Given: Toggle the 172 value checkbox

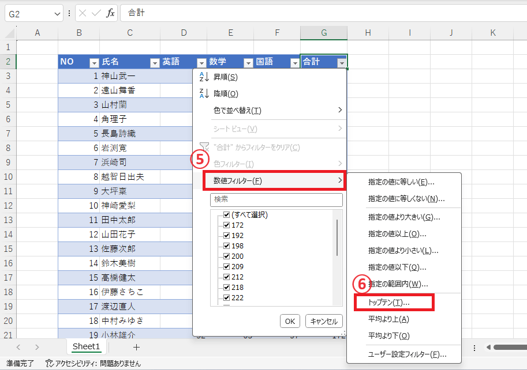Looking at the screenshot, I should point(226,225).
